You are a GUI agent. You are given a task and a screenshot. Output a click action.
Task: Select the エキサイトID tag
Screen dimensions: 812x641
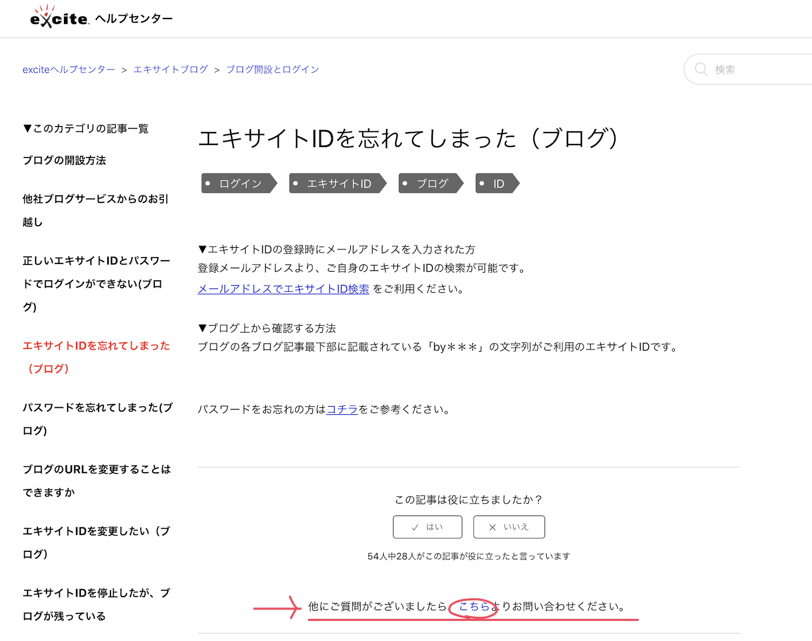point(338,183)
